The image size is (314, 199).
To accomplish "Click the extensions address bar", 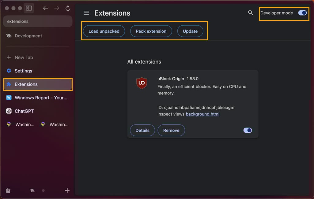I will pyautogui.click(x=38, y=21).
